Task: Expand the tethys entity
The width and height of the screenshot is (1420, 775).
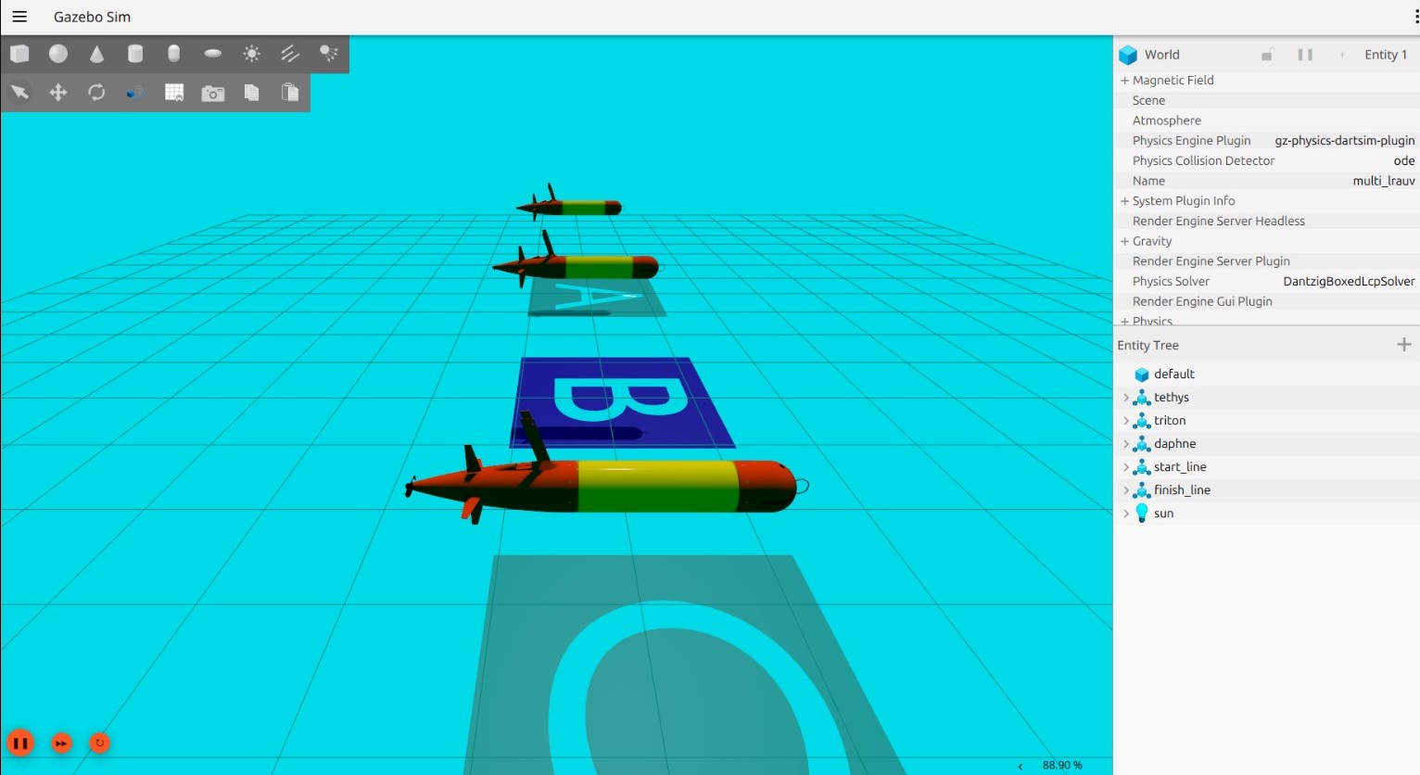Action: coord(1125,398)
